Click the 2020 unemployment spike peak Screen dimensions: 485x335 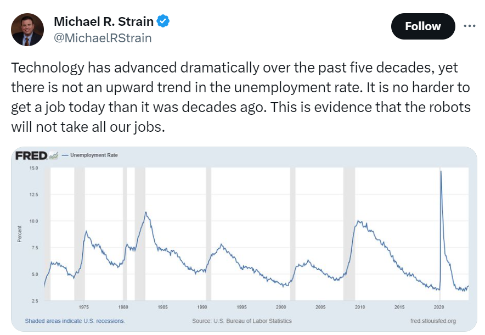441,172
